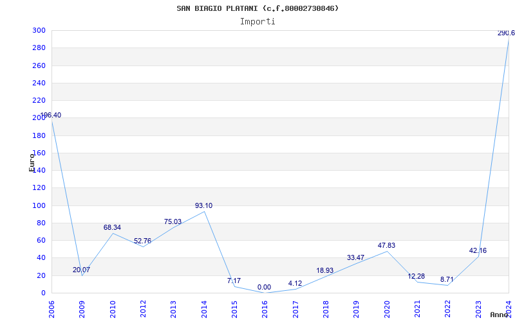Click the 2016 x-axis year label
Viewport: 515px width, 321px height.
pos(265,309)
